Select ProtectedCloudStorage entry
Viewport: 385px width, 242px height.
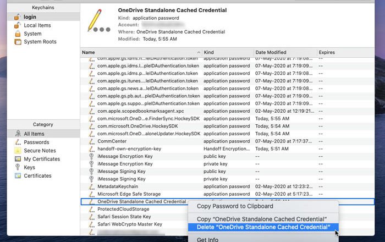click(x=123, y=209)
